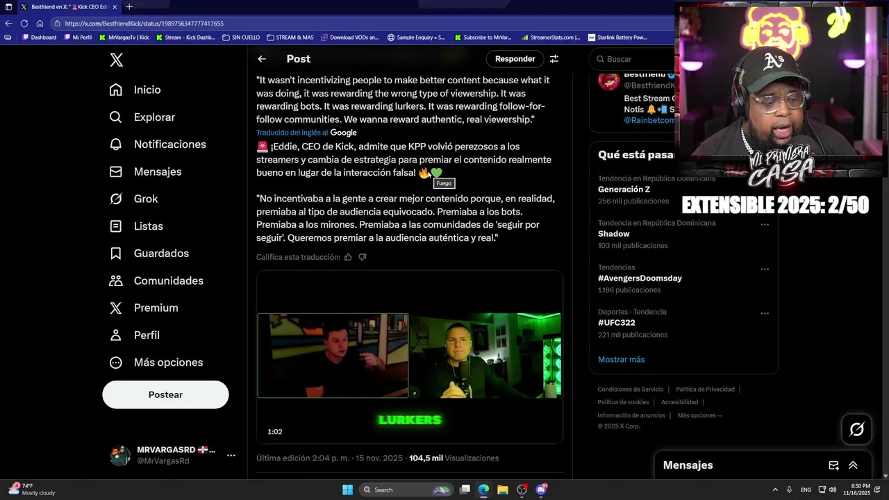This screenshot has height=500, width=889.
Task: Open Premium in the sidebar
Action: [x=144, y=308]
